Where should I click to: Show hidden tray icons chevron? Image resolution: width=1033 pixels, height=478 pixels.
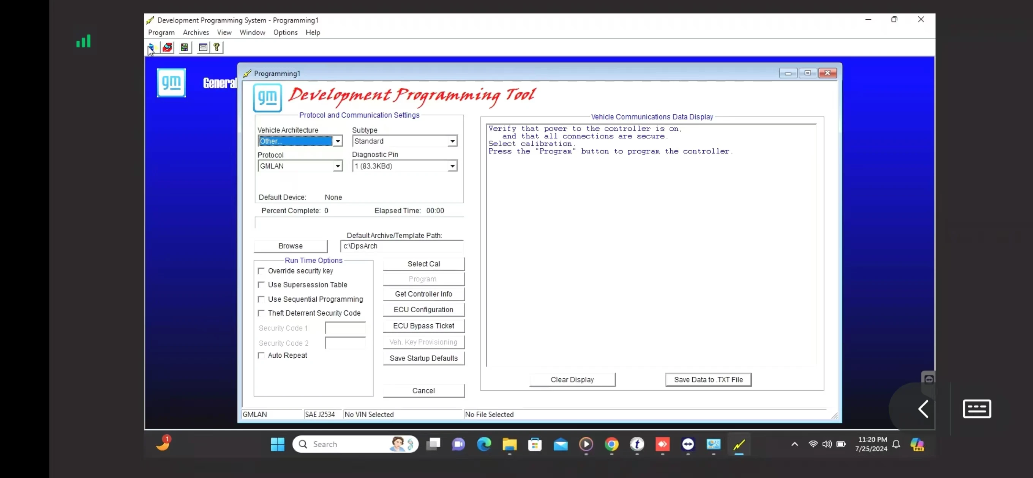794,444
